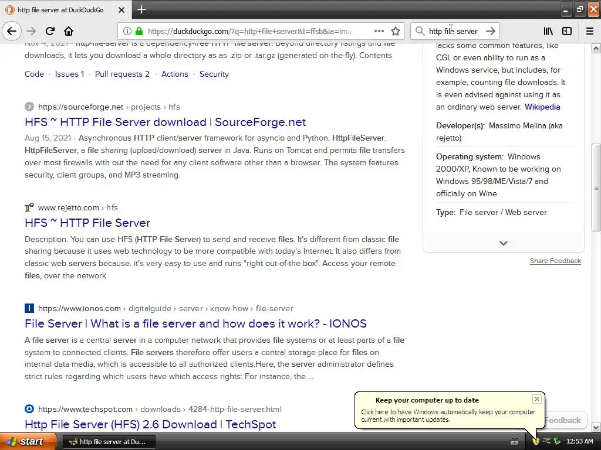Click the TechSpot result favicon
The height and width of the screenshot is (450, 601).
[x=29, y=408]
